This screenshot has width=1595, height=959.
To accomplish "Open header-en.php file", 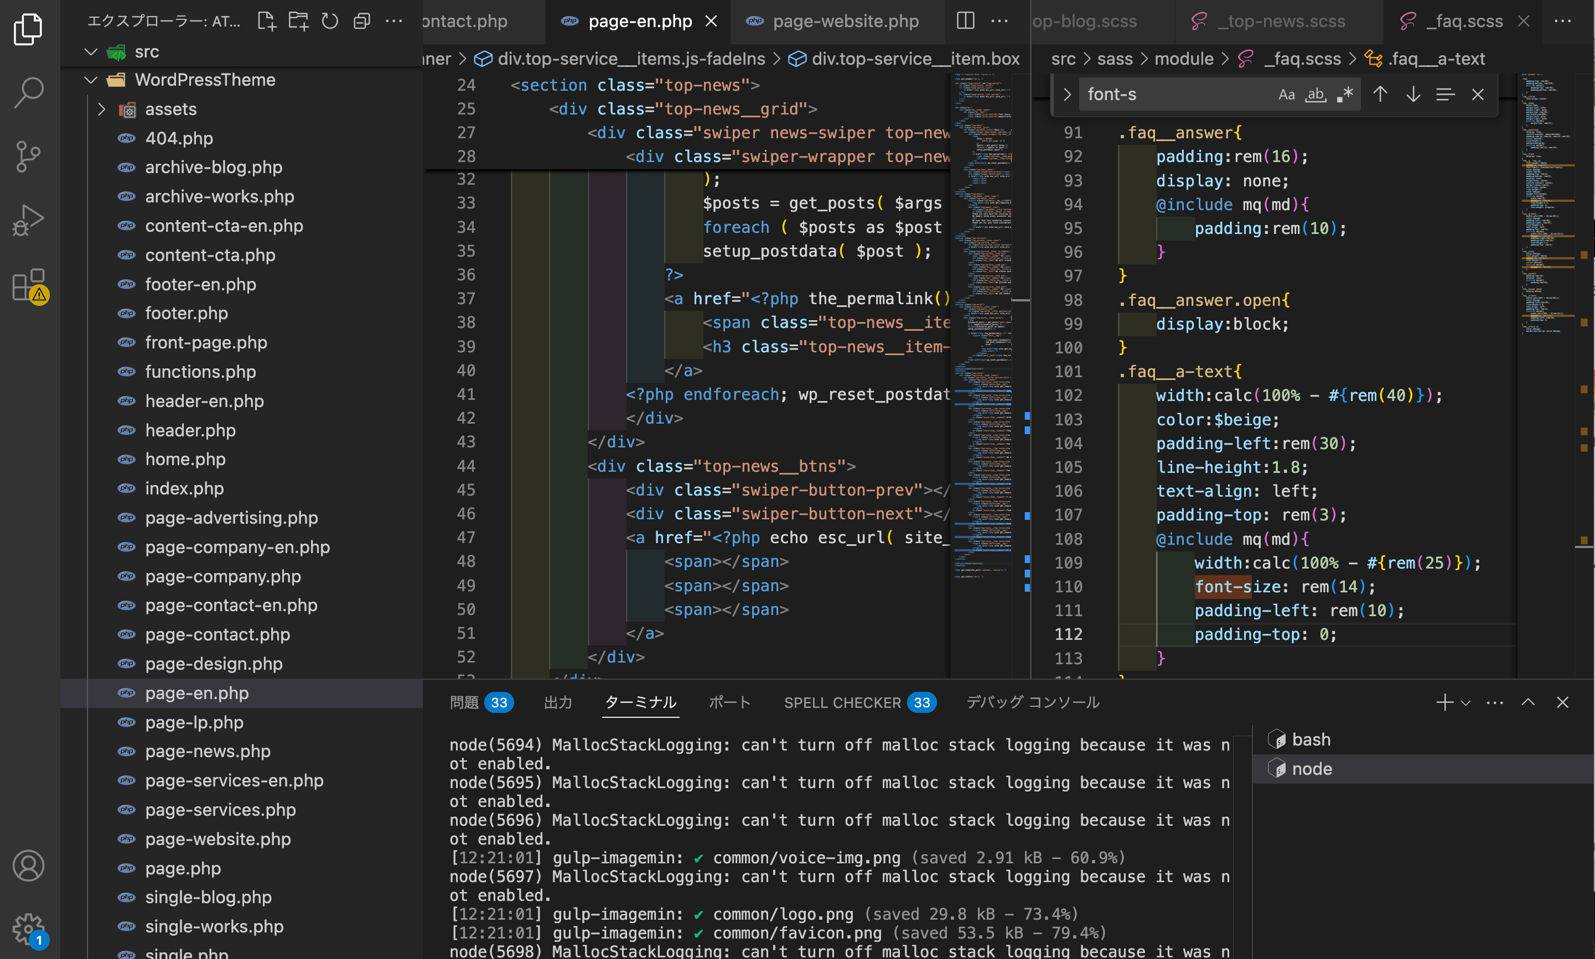I will 204,402.
